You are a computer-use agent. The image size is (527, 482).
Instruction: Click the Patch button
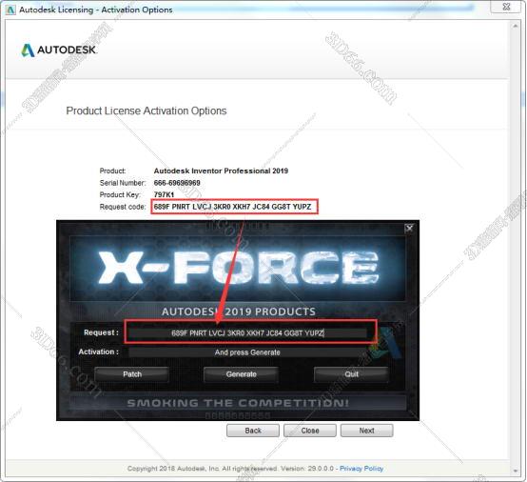pos(131,374)
